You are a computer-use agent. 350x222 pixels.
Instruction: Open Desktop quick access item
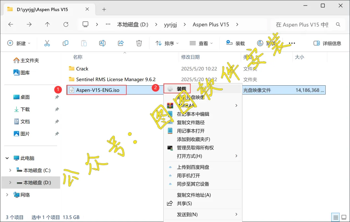point(22,97)
